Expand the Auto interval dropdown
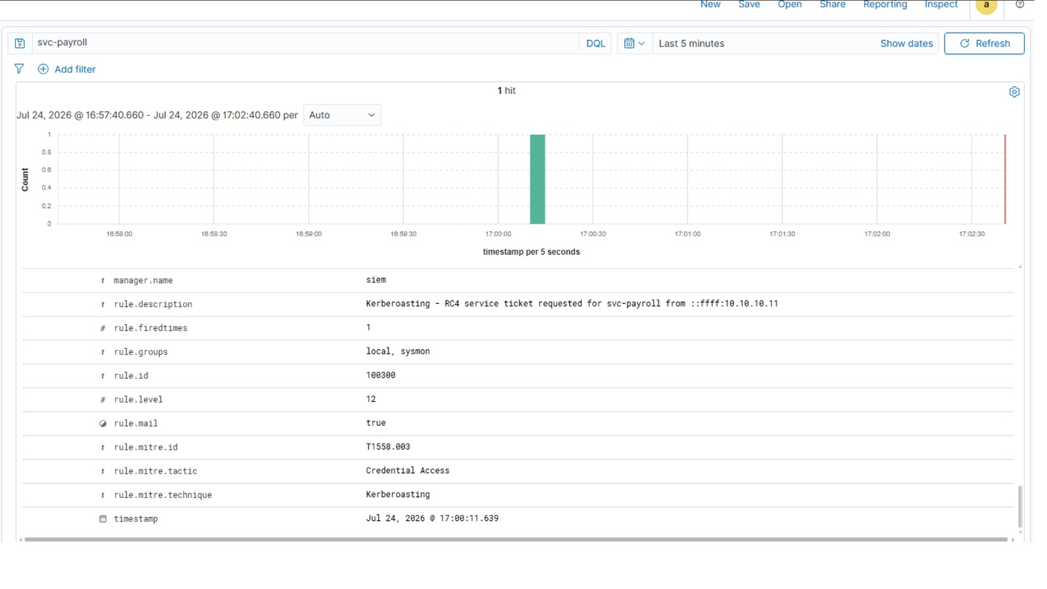Viewport: 1047px width, 589px height. coord(342,115)
